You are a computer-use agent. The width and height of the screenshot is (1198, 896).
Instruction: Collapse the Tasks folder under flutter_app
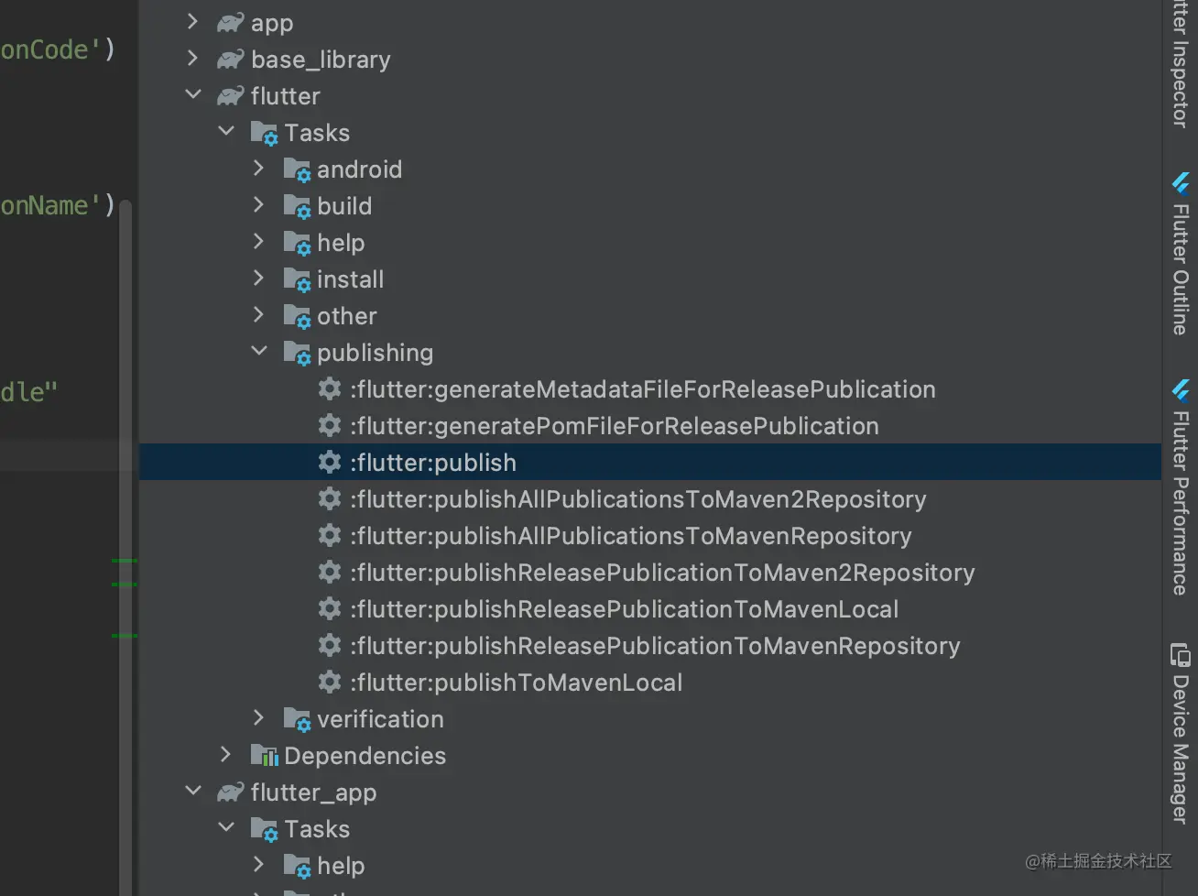(226, 827)
